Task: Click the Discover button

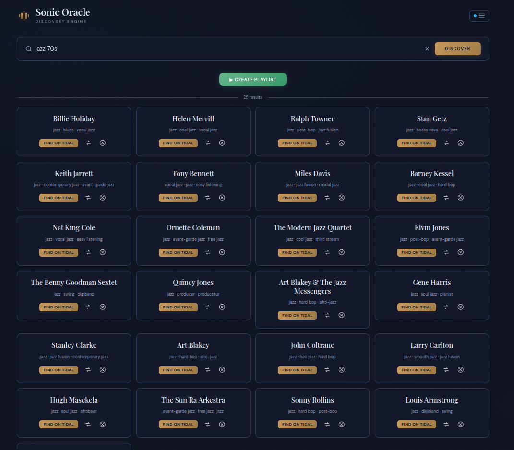Action: coord(458,49)
